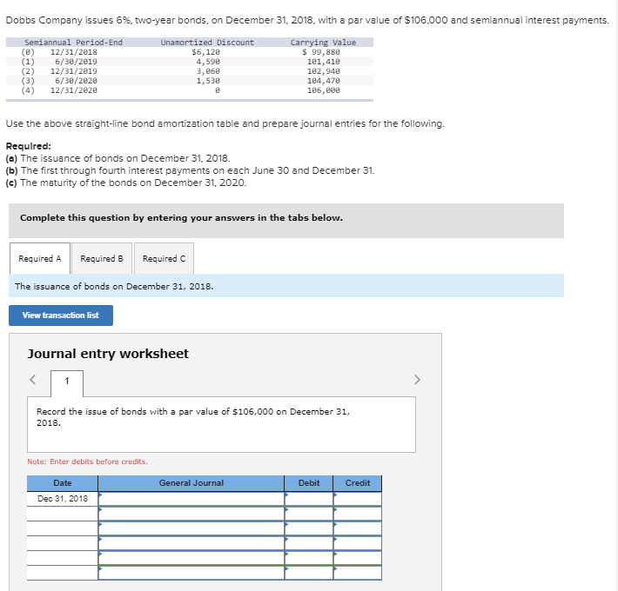The height and width of the screenshot is (591, 618).
Task: Click the 6/30/2019 period-end date
Action: tap(76, 62)
